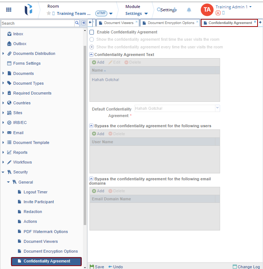Click the Save button
The image size is (263, 269).
97,267
